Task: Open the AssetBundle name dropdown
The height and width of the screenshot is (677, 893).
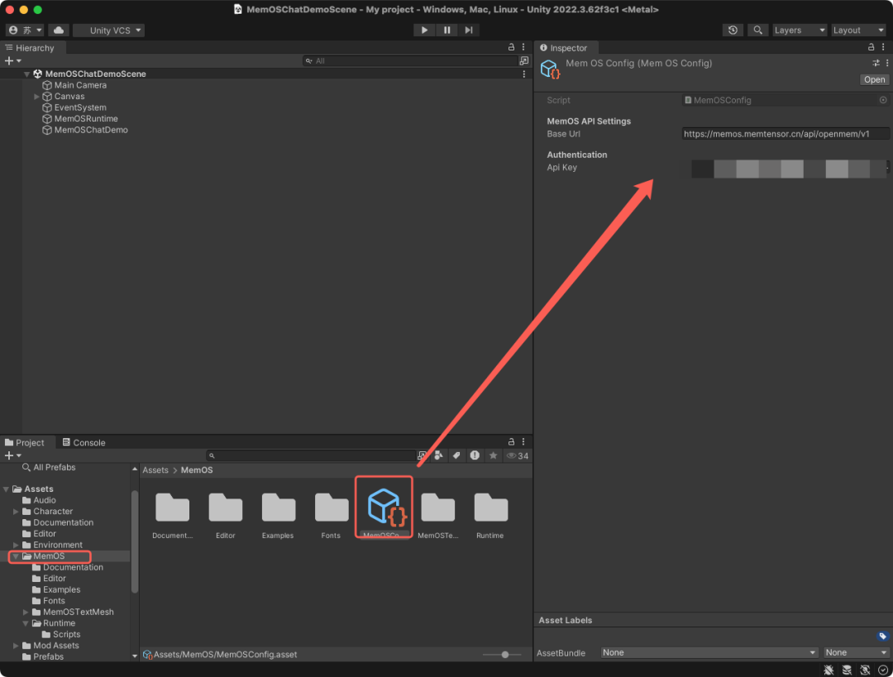Action: (x=709, y=652)
